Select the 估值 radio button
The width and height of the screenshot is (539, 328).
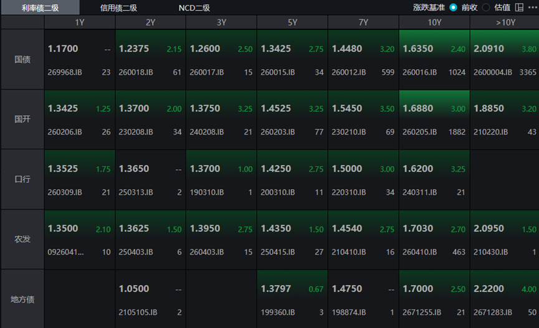(x=485, y=7)
